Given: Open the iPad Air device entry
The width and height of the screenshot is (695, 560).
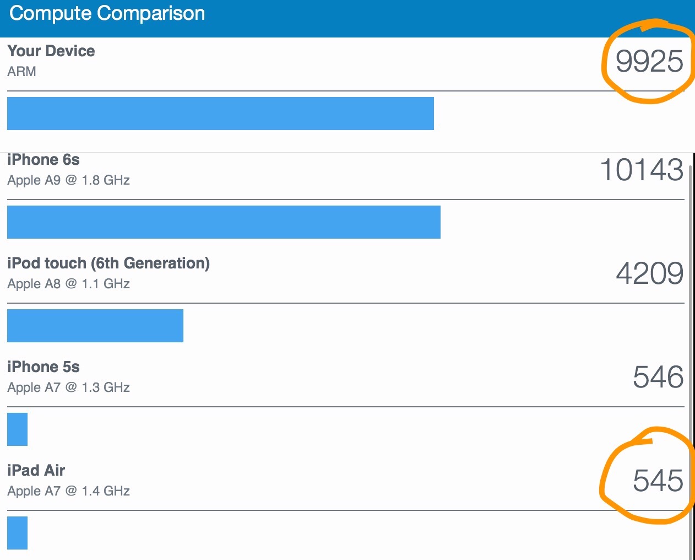Looking at the screenshot, I should pyautogui.click(x=36, y=471).
